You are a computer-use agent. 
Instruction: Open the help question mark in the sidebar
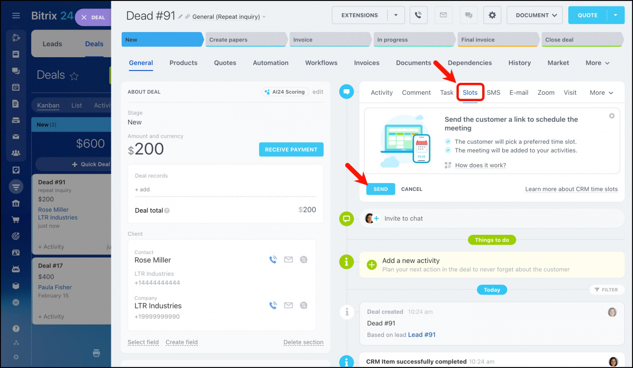(16, 329)
